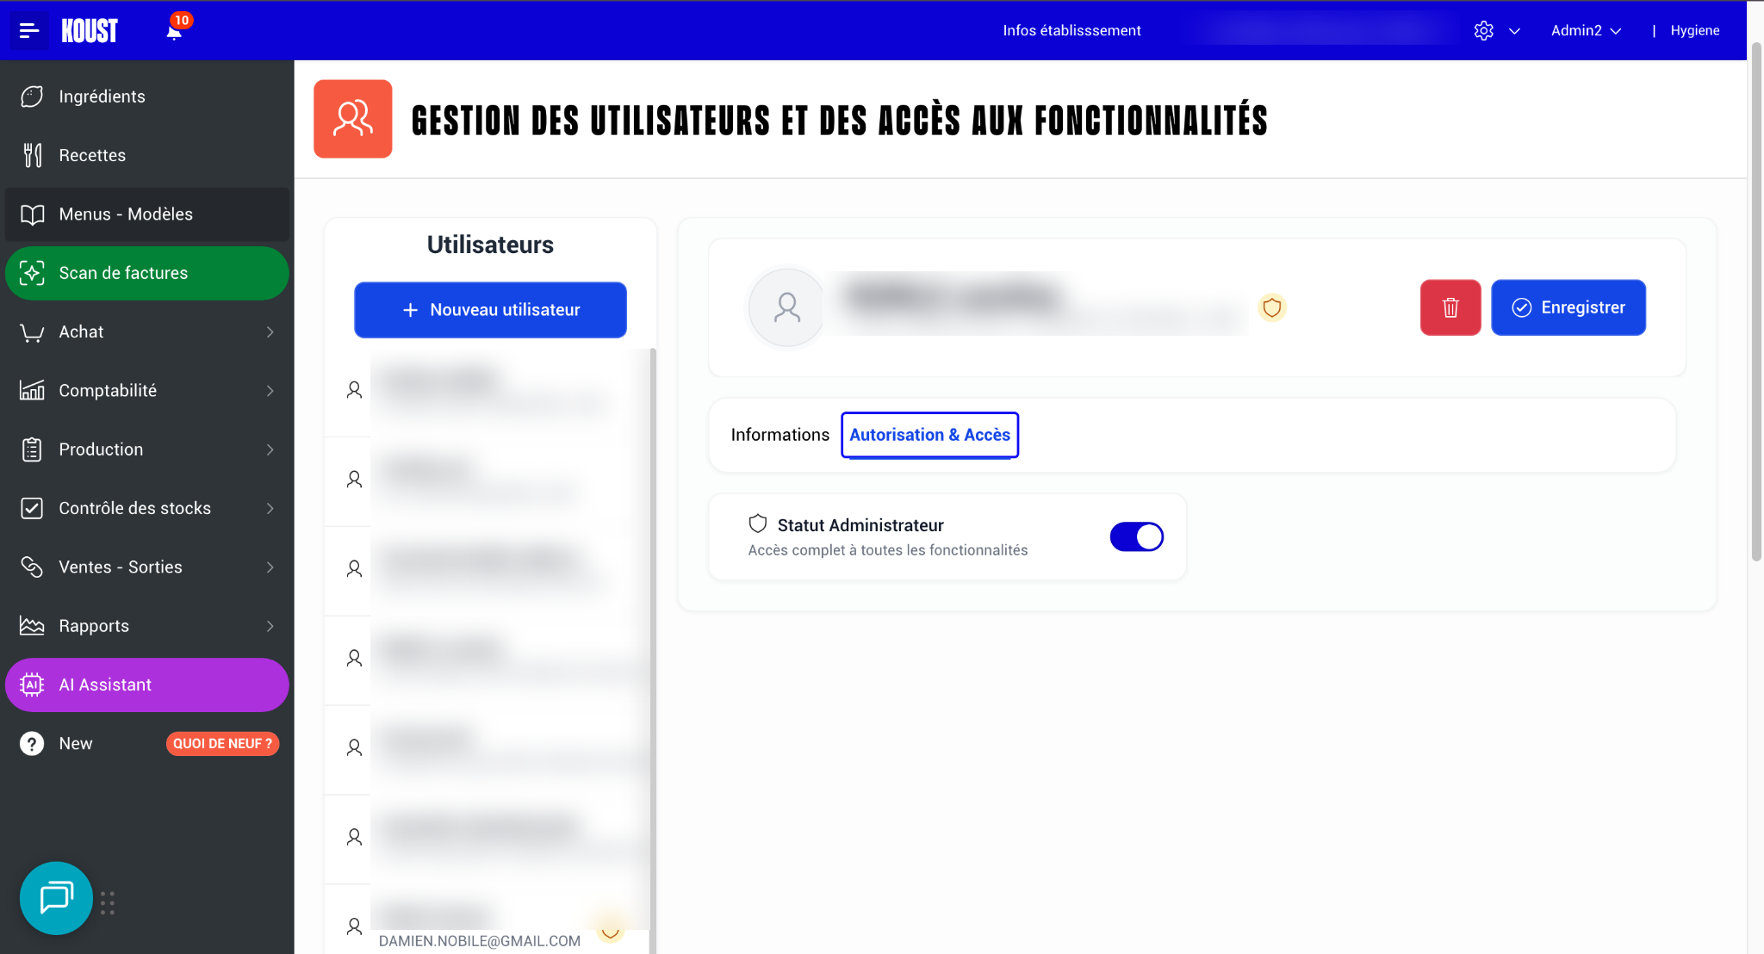Click the orange shield badge beside user name
The image size is (1764, 954).
point(1272,307)
